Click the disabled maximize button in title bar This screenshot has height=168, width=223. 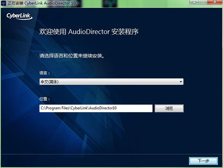(x=203, y=2)
